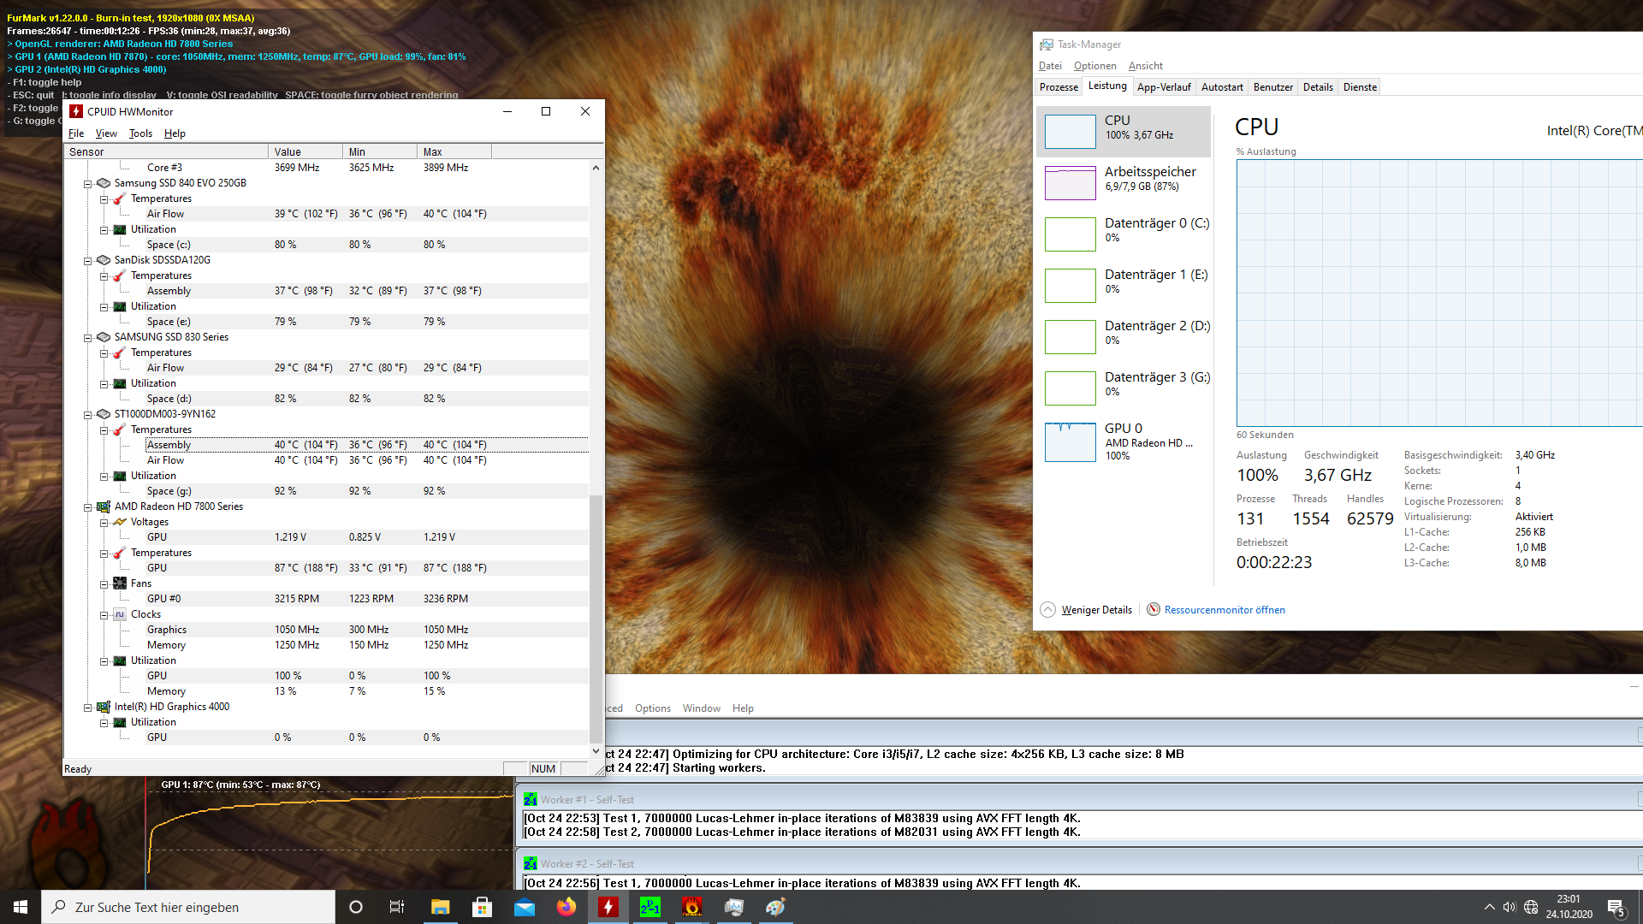Open the notification center icon
The width and height of the screenshot is (1643, 924).
pyautogui.click(x=1616, y=907)
